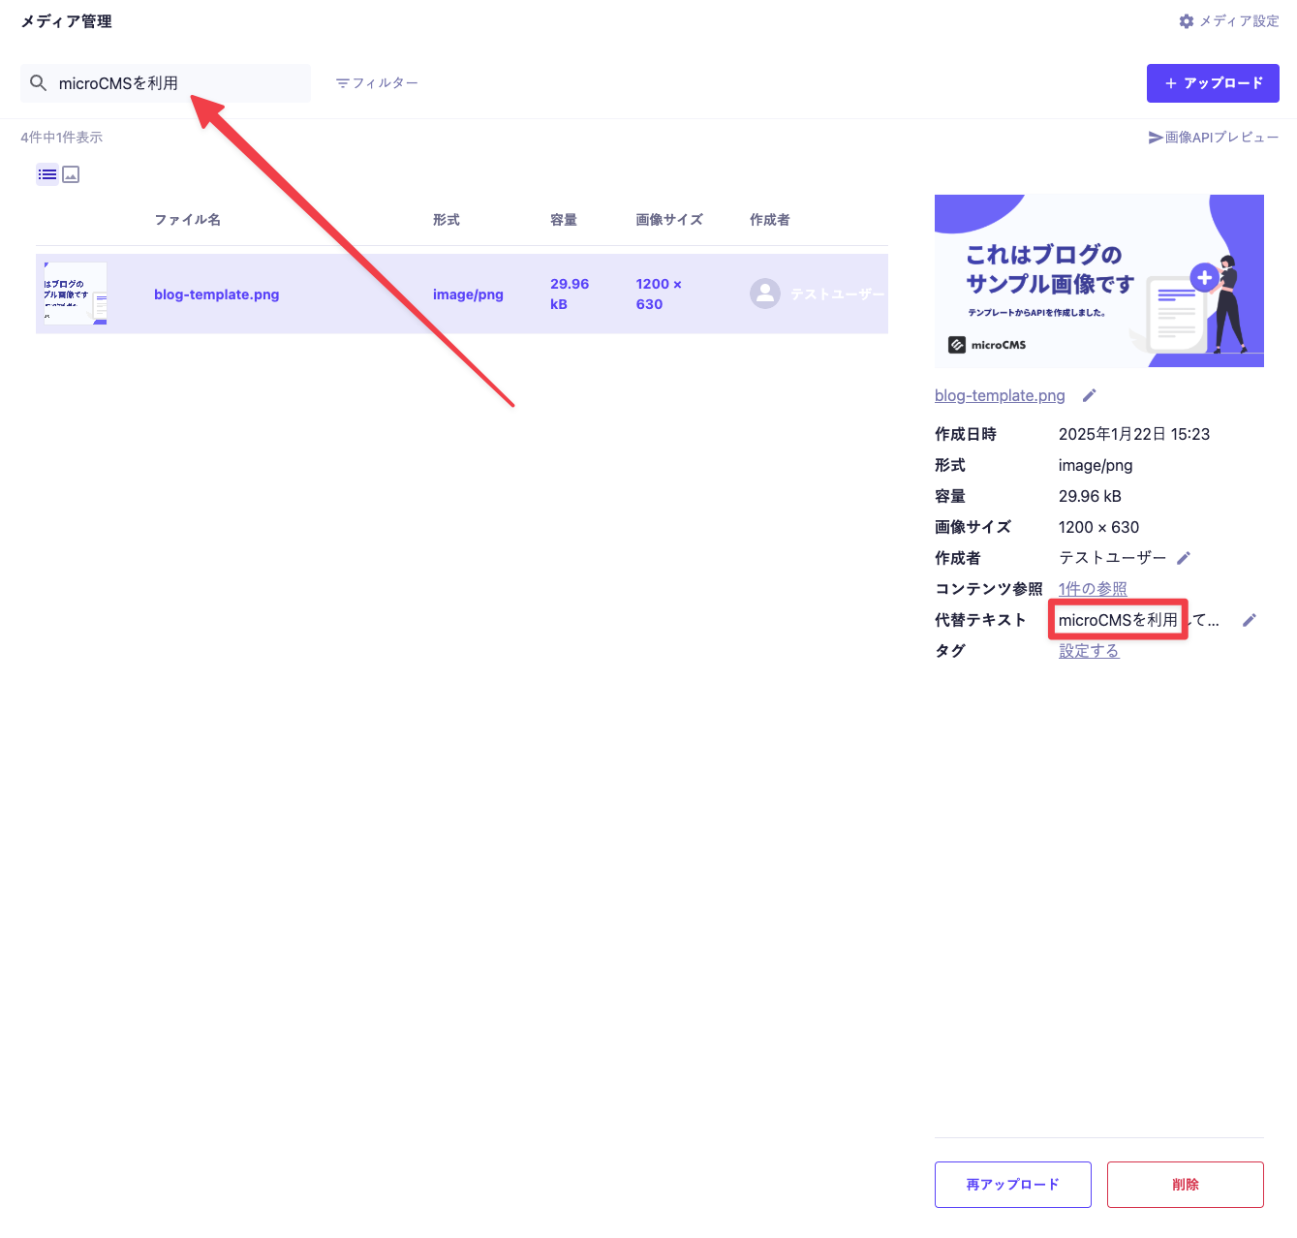Open the filter dropdown

coord(377,83)
